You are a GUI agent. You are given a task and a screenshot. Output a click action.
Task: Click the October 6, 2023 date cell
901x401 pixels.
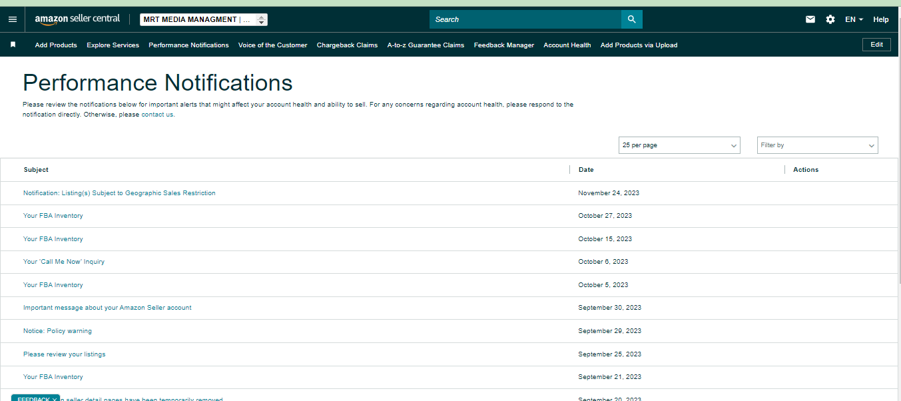click(x=603, y=262)
